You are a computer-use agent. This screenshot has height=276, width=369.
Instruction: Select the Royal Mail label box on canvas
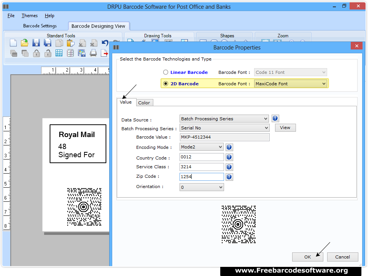point(78,144)
